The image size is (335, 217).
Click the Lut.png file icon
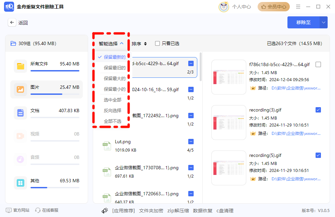click(107, 146)
